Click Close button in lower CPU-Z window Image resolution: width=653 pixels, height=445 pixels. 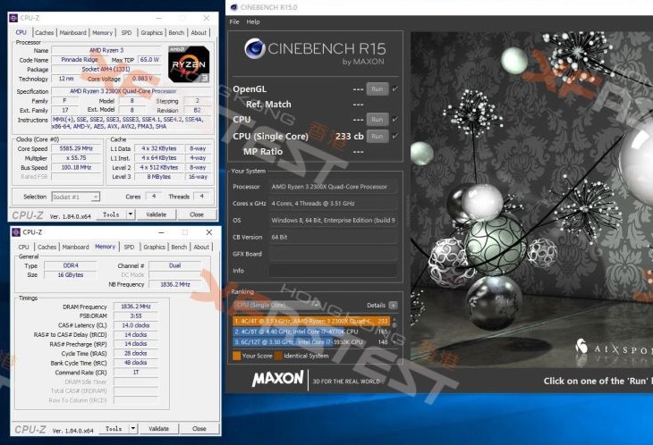coord(199,428)
